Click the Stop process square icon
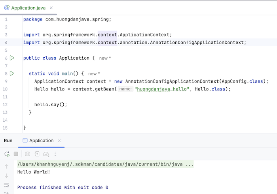 tap(16, 154)
